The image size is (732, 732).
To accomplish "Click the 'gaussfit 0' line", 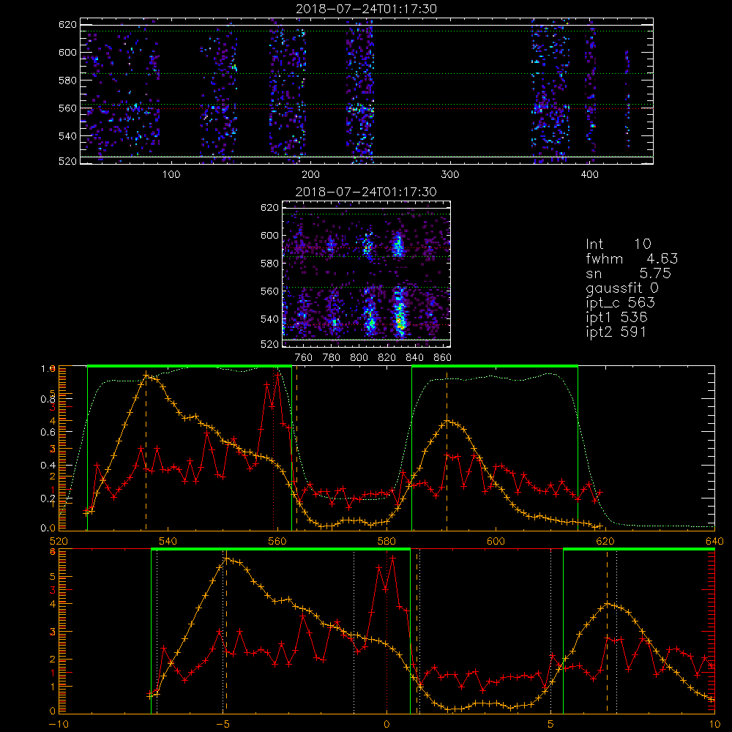I will pyautogui.click(x=622, y=288).
